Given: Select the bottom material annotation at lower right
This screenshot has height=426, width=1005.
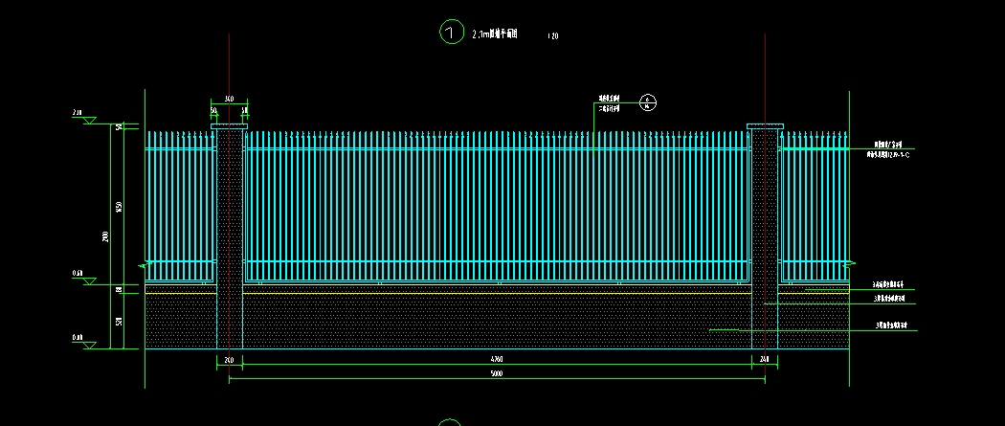Looking at the screenshot, I should click(892, 325).
